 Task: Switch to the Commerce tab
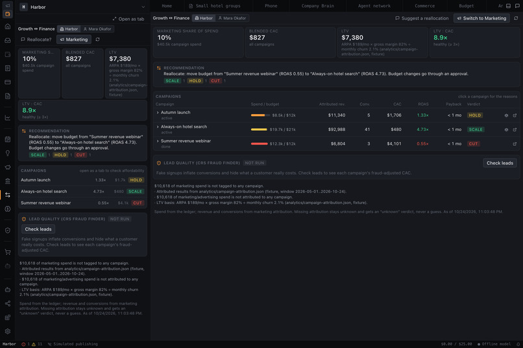[x=424, y=6]
